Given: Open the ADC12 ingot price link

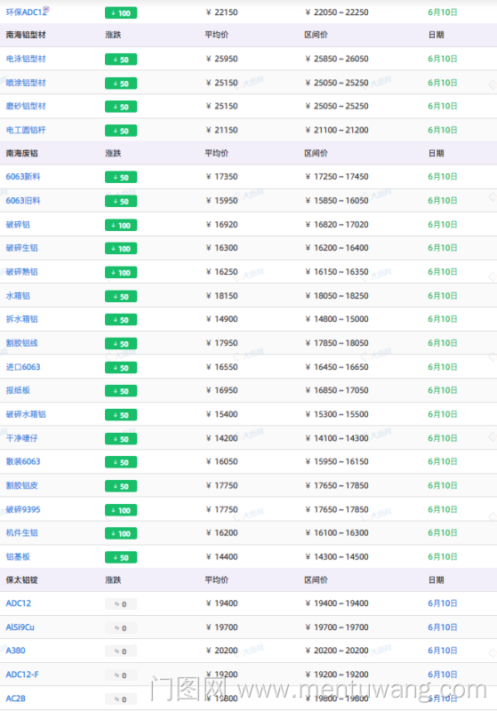Looking at the screenshot, I should pyautogui.click(x=19, y=603).
